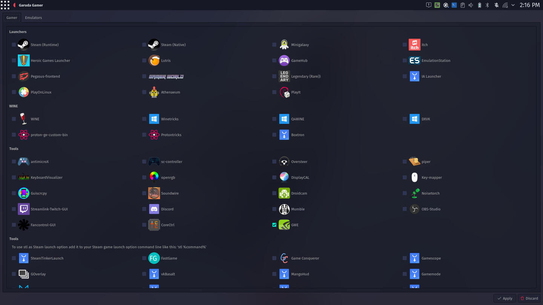Click the CoreCtrl chip icon

click(154, 225)
